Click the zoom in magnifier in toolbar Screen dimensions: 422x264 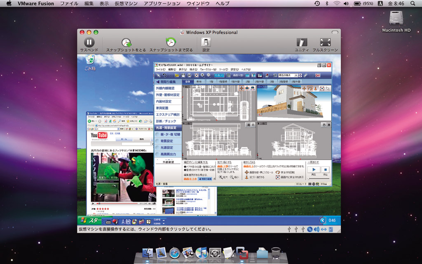[203, 75]
